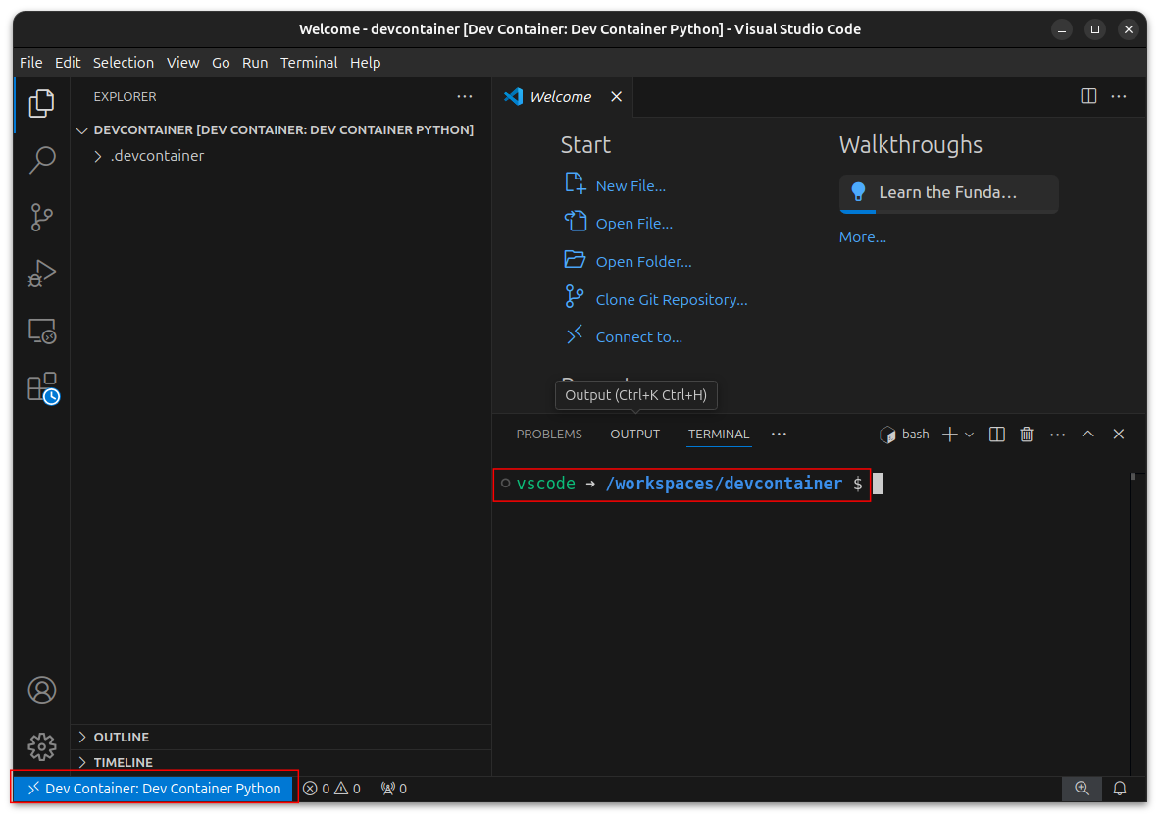
Task: Click Dev Container: Dev Container Python status
Action: click(154, 789)
